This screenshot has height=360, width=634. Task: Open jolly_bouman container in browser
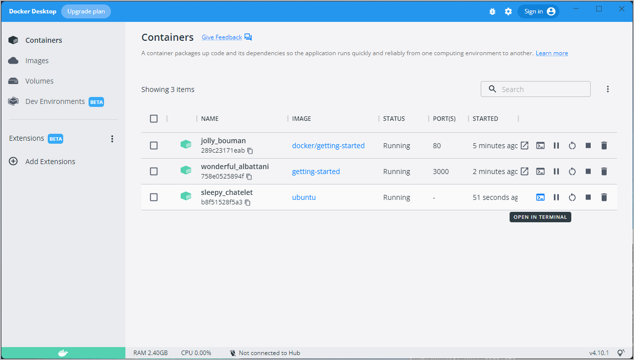[525, 146]
